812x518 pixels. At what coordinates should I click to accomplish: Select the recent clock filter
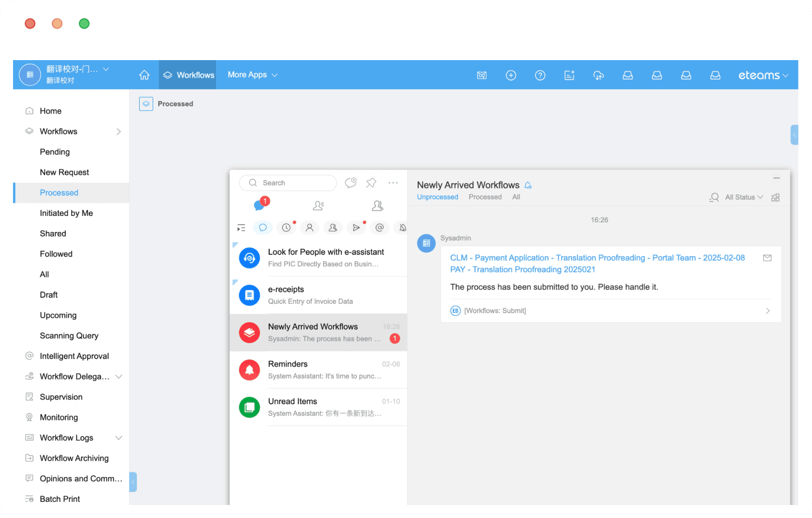(x=286, y=227)
